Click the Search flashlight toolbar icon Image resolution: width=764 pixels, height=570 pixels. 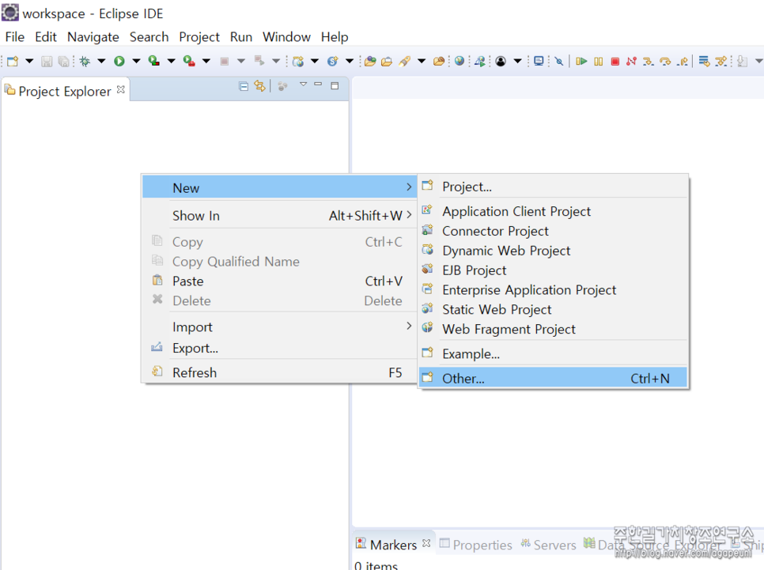tap(404, 61)
